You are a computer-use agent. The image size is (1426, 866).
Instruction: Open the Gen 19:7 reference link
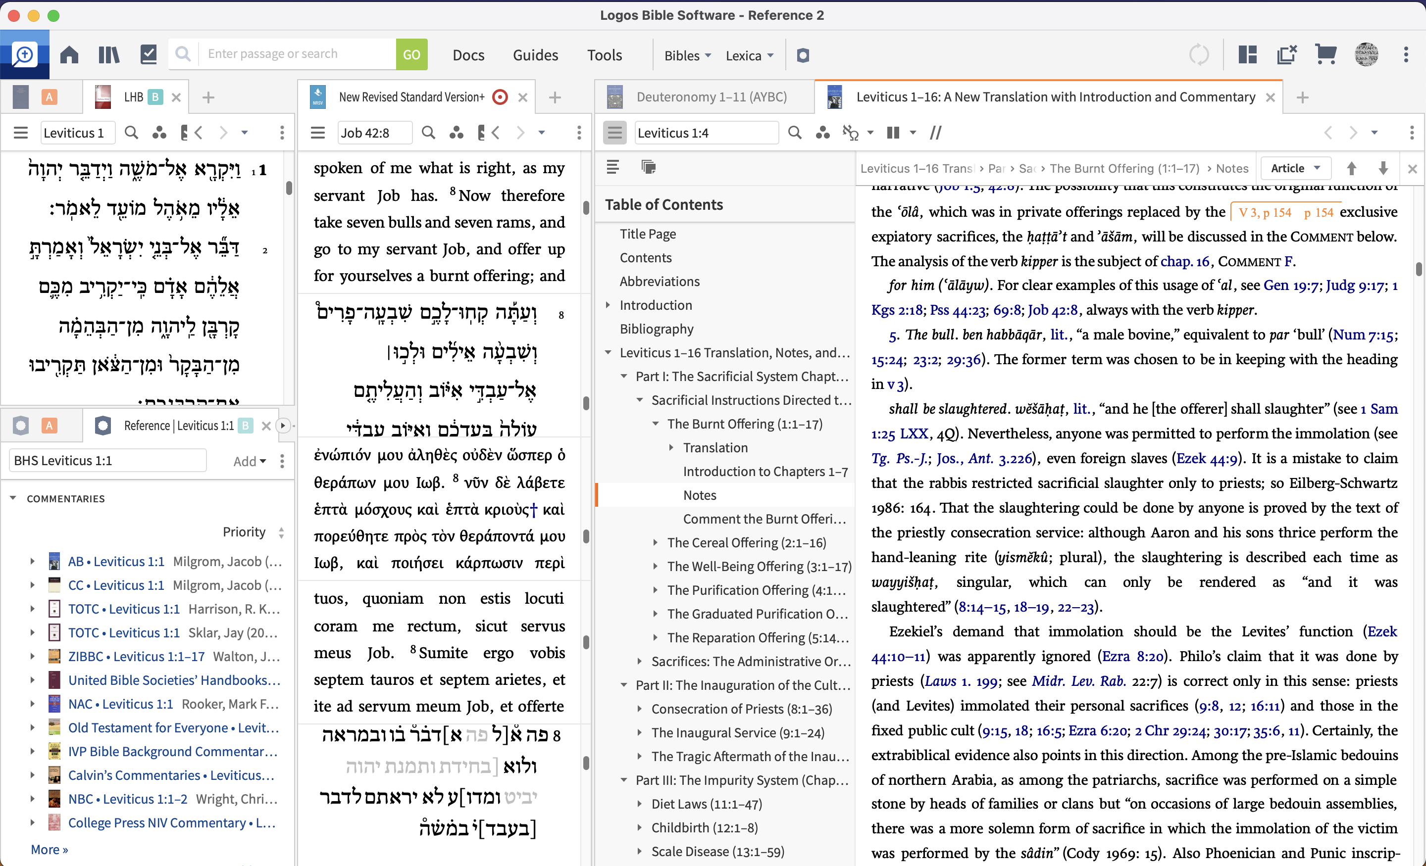(1292, 285)
